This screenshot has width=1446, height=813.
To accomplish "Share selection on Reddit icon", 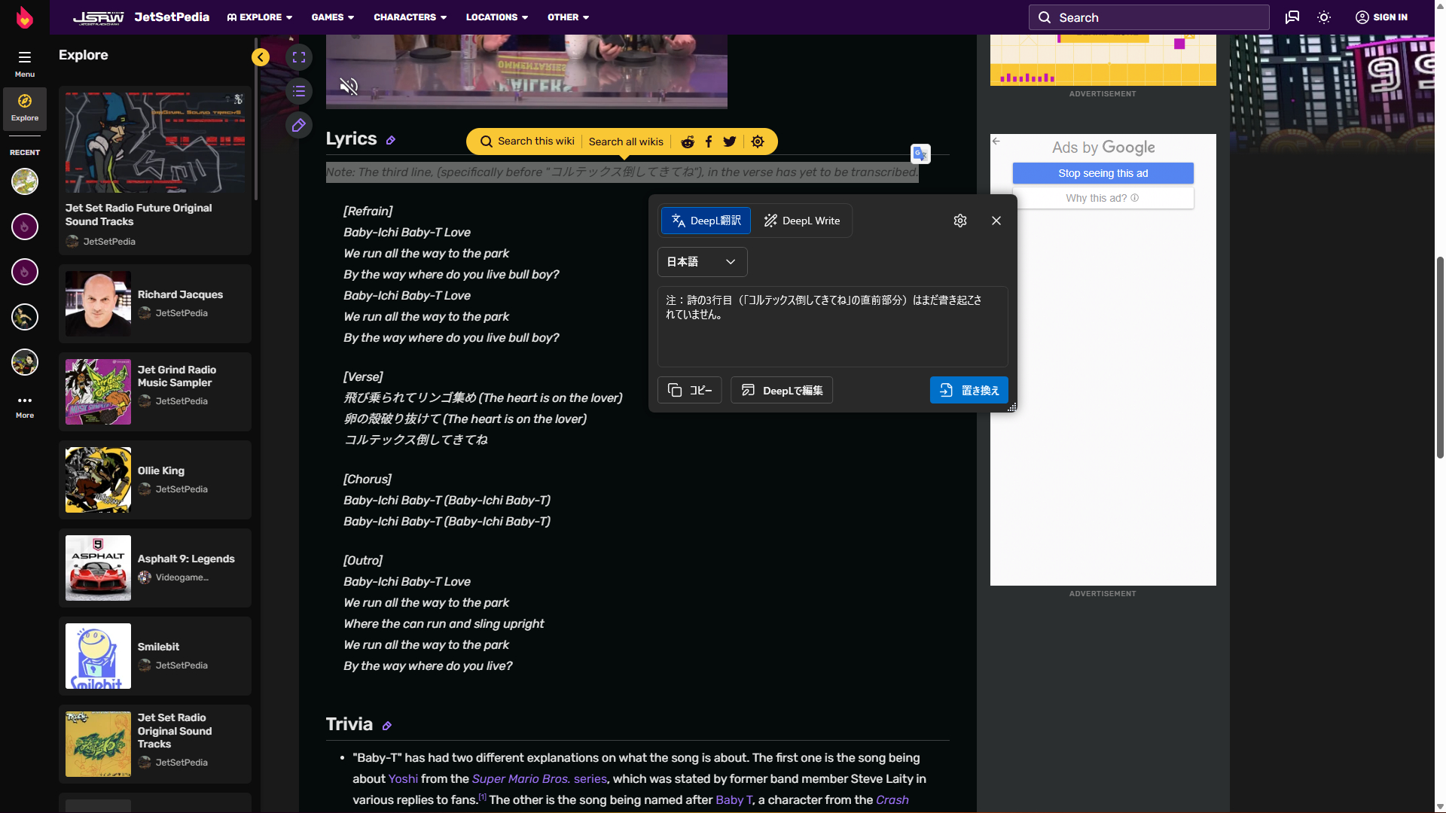I will point(688,142).
